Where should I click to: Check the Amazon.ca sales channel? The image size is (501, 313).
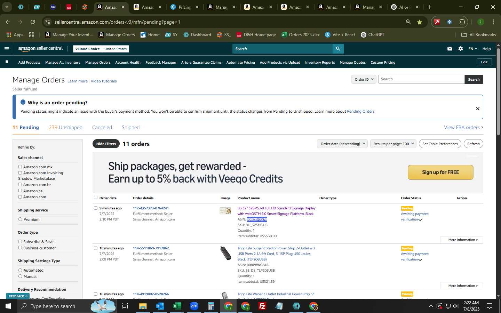tap(20, 191)
